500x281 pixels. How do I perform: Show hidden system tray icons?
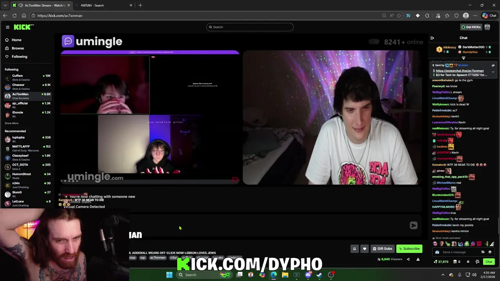443,275
